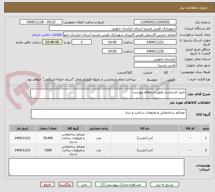Open اطلاعات تماس خریدار link
215x192 pixels.
47,35
